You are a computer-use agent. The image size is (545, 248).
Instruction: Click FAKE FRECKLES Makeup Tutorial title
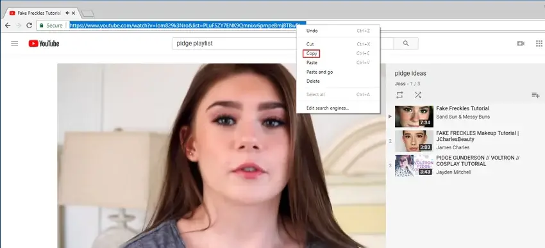[478, 136]
